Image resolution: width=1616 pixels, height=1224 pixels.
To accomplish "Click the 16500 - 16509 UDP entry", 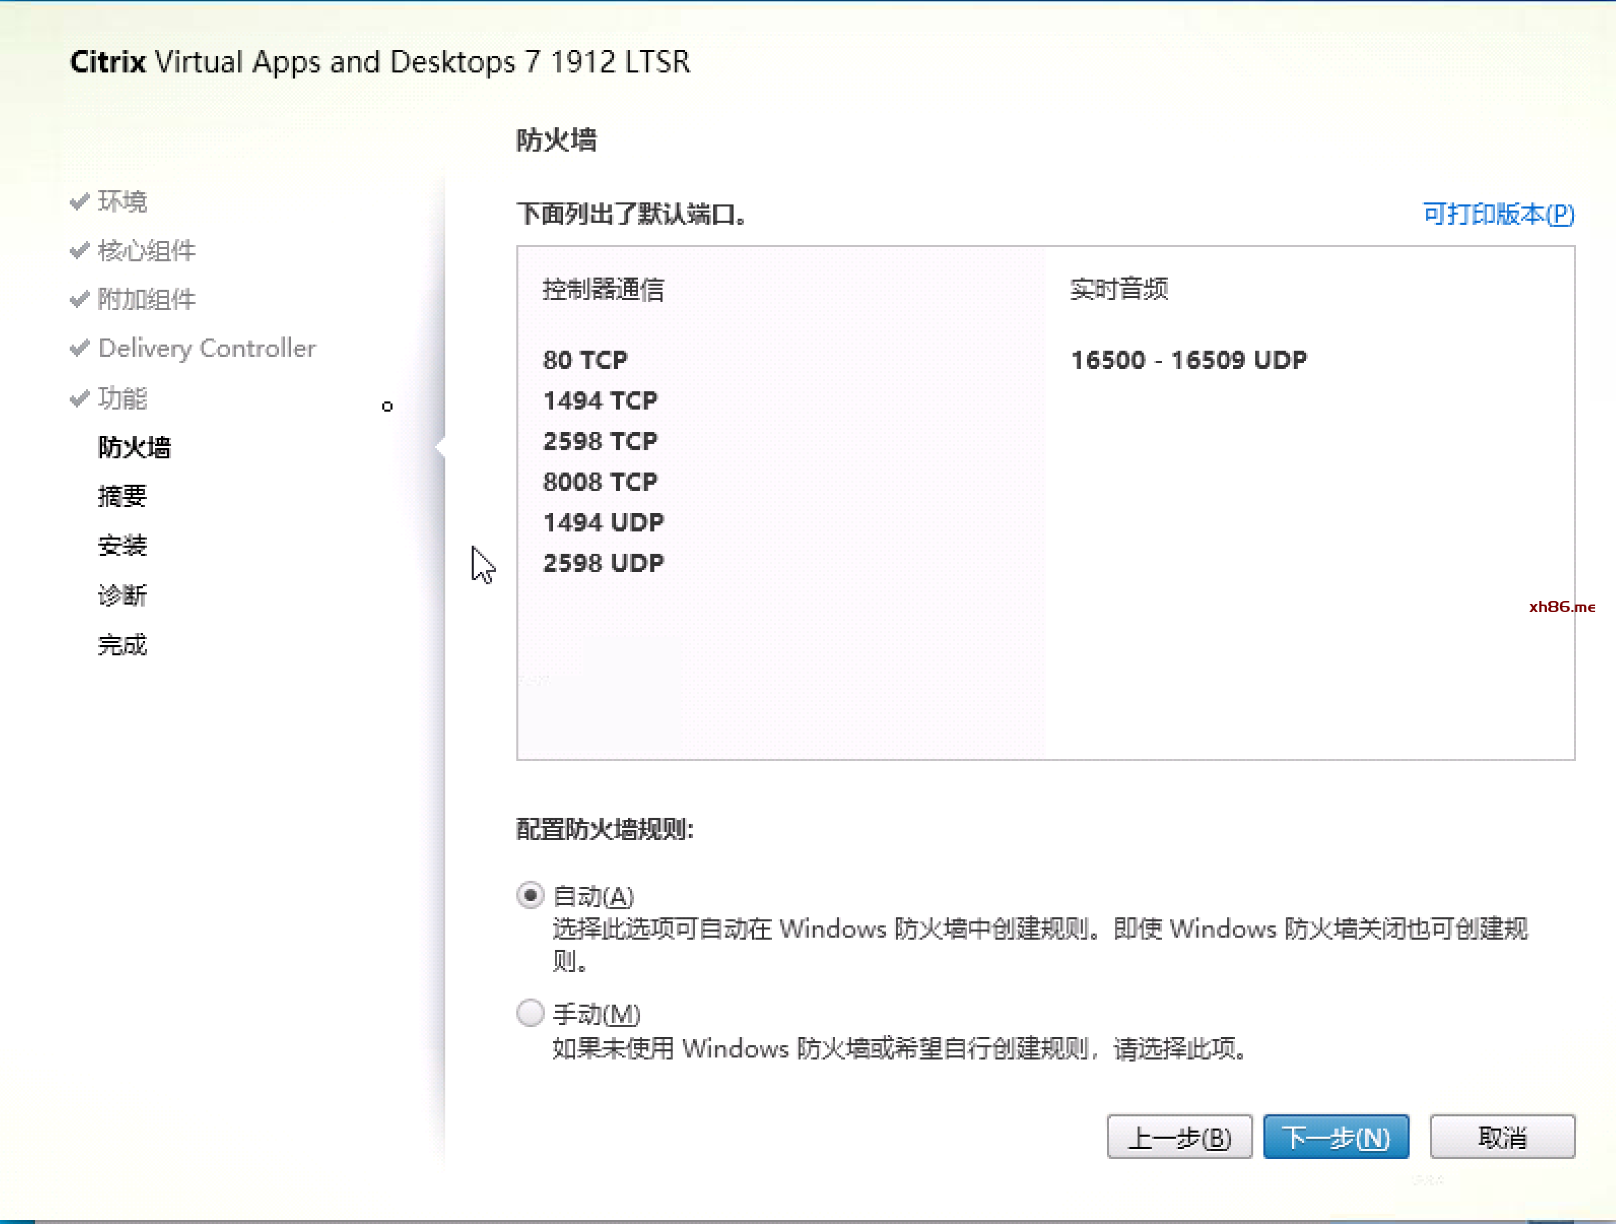I will click(1188, 359).
